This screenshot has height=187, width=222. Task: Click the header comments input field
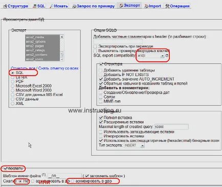pyautogui.click(x=118, y=41)
